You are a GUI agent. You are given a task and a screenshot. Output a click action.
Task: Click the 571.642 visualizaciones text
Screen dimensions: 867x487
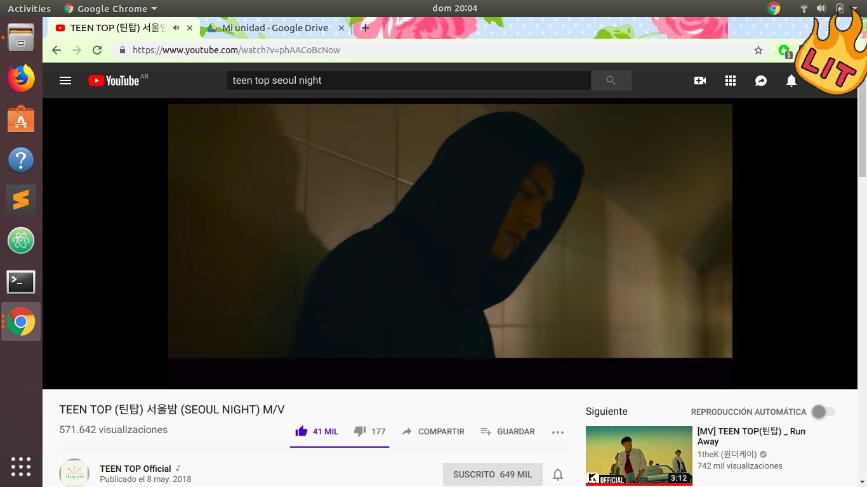114,430
